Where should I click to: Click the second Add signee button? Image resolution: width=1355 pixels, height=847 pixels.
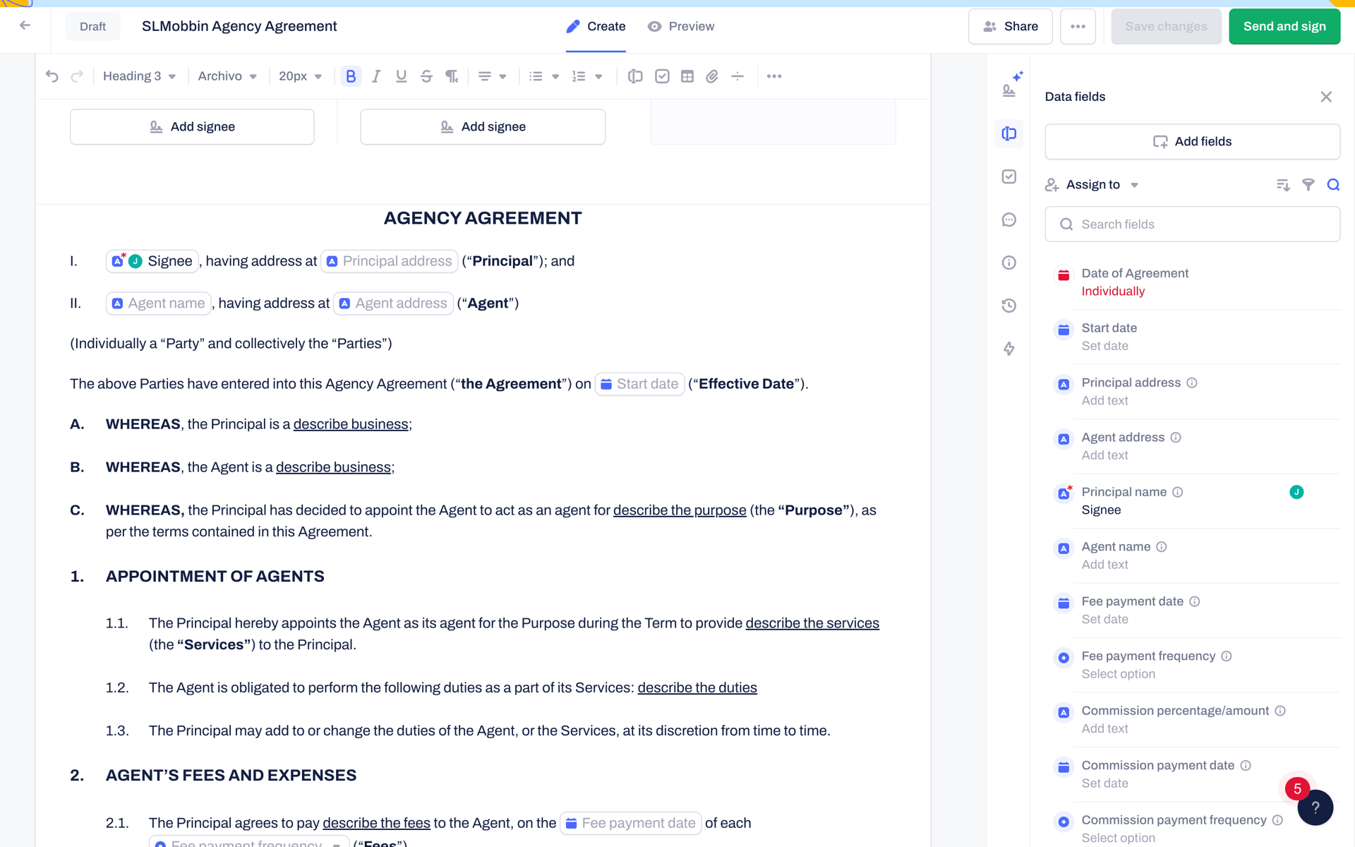click(483, 127)
